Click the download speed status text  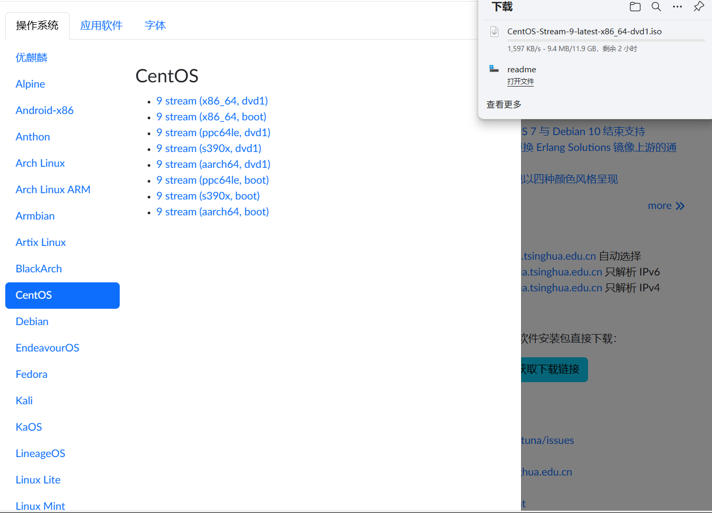pos(572,49)
